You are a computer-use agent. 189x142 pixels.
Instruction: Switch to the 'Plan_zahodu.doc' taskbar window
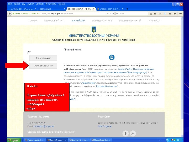(101, 140)
